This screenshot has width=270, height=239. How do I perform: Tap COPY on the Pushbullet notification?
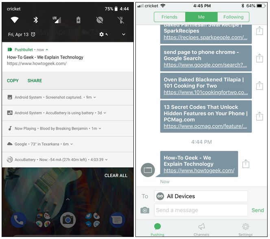click(13, 81)
